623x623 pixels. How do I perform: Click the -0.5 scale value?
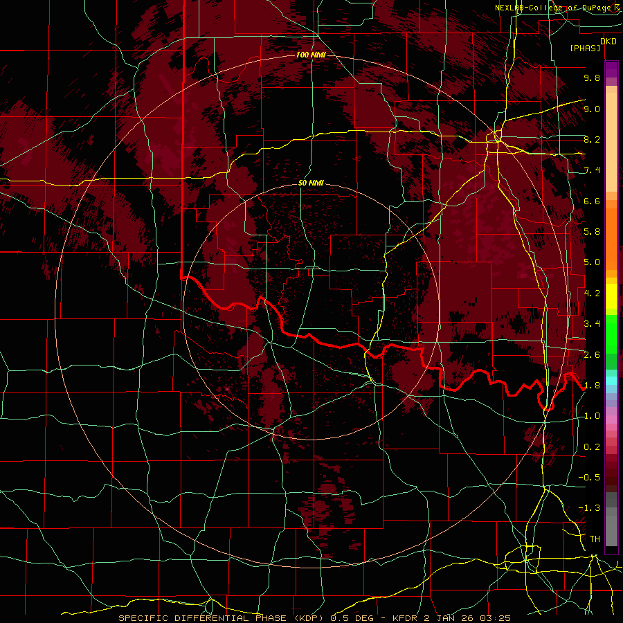pyautogui.click(x=589, y=478)
